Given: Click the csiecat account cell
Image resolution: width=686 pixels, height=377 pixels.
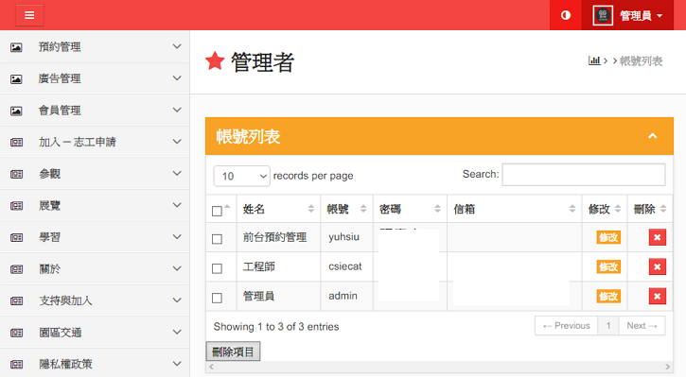Looking at the screenshot, I should 345,266.
